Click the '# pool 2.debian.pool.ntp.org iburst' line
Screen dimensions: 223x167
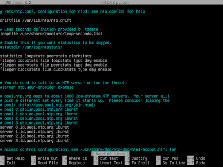39,118
